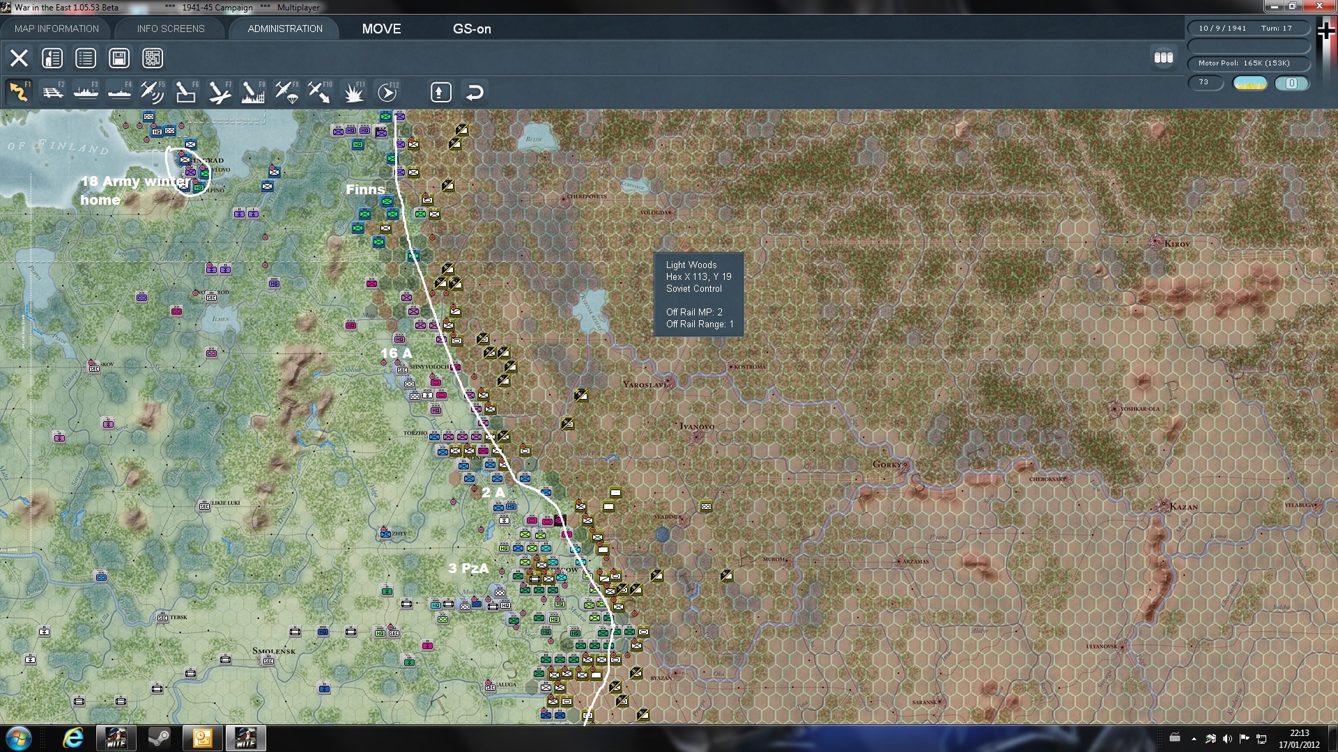Click the Motor Pool 165K readout

(1248, 63)
